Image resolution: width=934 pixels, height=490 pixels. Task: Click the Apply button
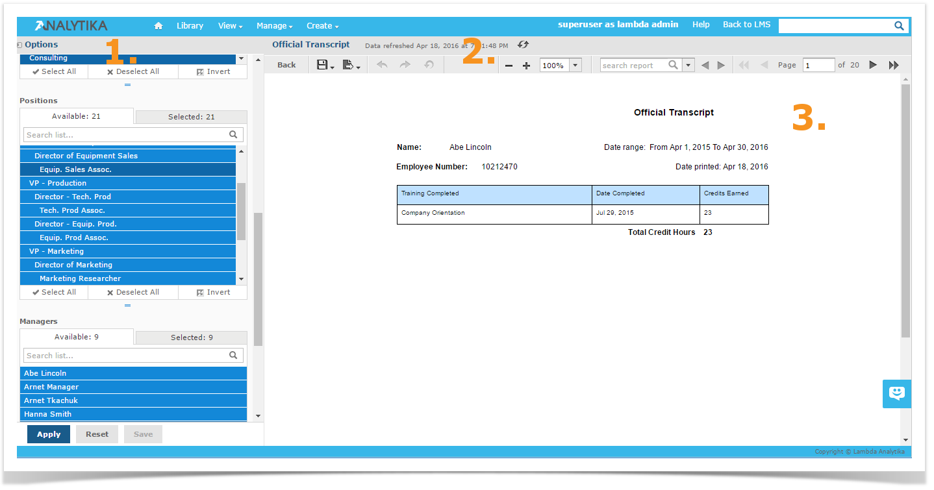tap(49, 434)
